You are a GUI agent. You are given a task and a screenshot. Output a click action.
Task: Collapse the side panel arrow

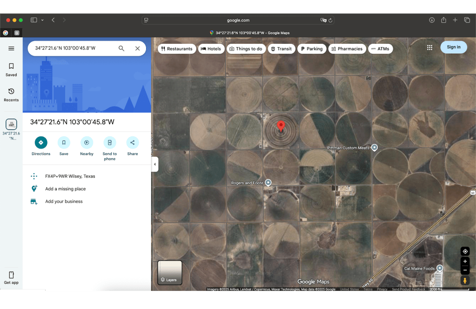point(155,164)
